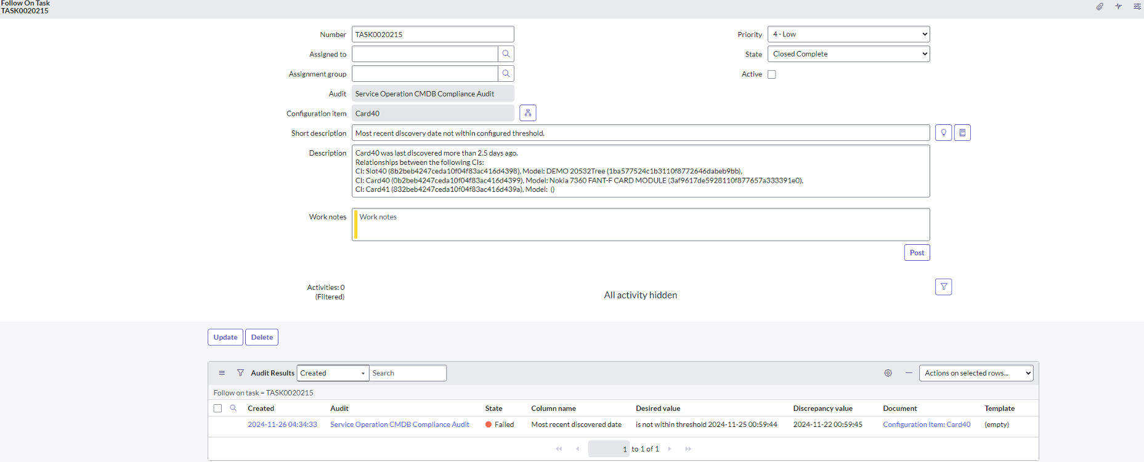The width and height of the screenshot is (1144, 462).
Task: Open the activity filter funnel icon
Action: click(943, 287)
